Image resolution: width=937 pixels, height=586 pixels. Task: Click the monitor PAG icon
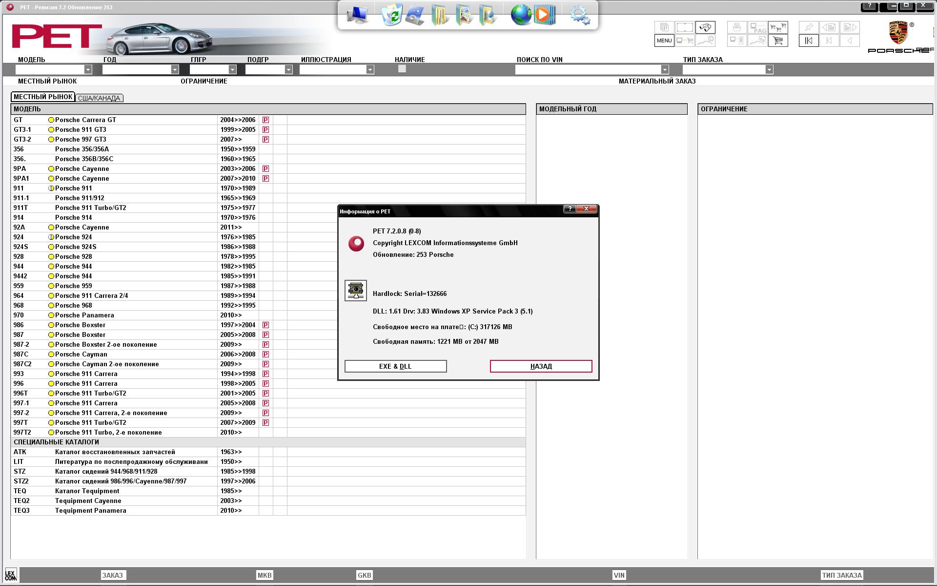click(757, 27)
